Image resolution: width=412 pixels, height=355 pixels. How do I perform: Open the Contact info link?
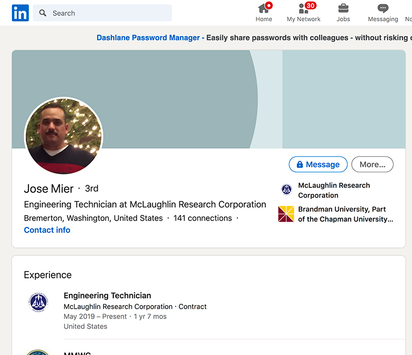pos(47,230)
